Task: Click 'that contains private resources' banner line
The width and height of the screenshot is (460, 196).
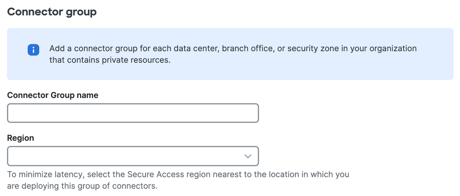Action: point(110,60)
